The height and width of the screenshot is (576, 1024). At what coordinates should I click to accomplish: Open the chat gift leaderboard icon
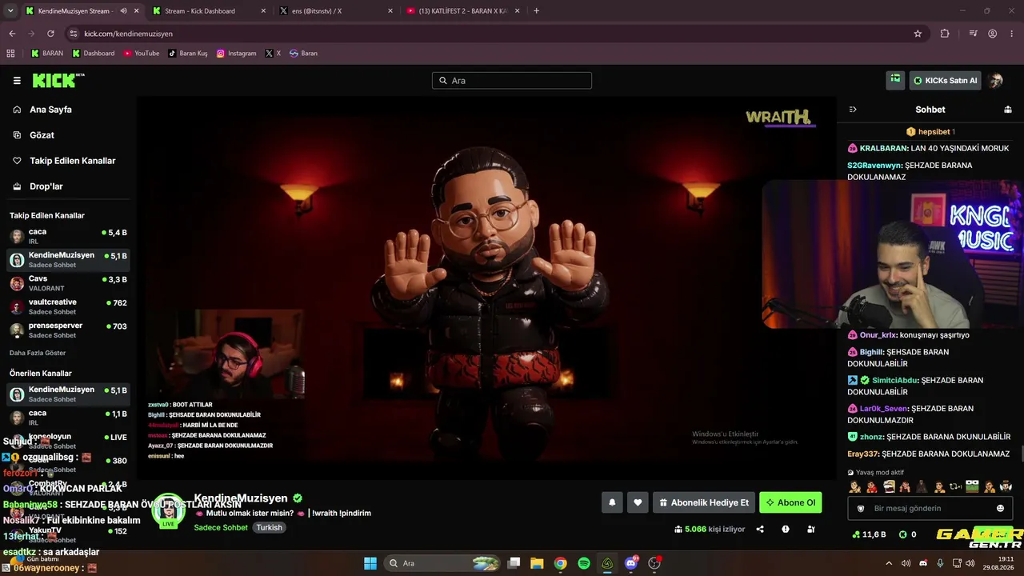click(x=1008, y=110)
